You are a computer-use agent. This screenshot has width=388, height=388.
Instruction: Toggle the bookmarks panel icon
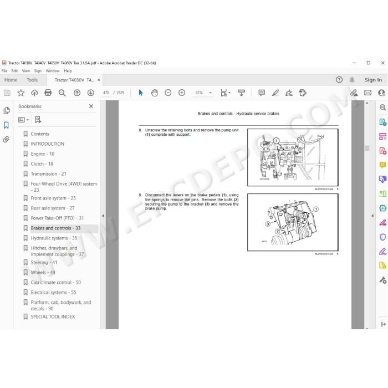tap(7, 125)
